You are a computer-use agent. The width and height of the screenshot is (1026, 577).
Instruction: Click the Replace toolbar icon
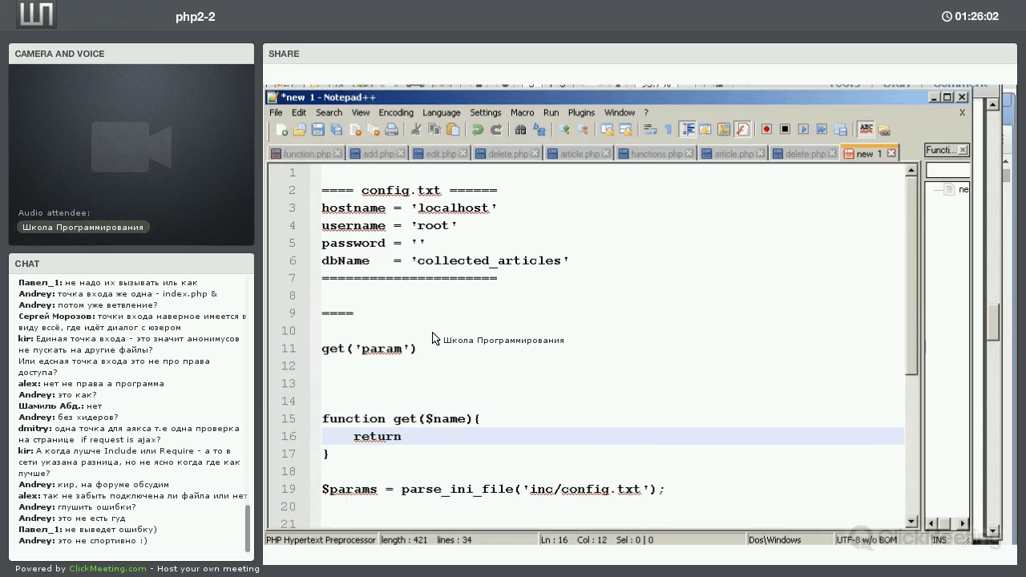pos(539,130)
